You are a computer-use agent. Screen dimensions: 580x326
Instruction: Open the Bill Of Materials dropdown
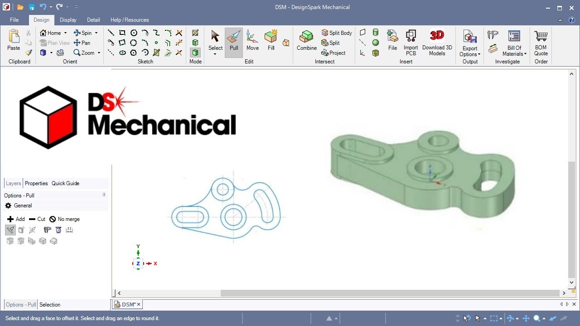(526, 54)
